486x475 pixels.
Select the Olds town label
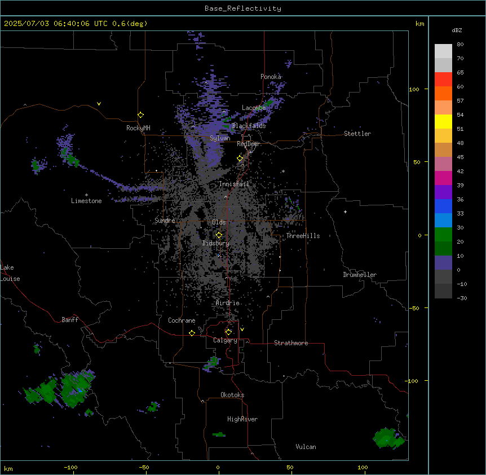[219, 222]
